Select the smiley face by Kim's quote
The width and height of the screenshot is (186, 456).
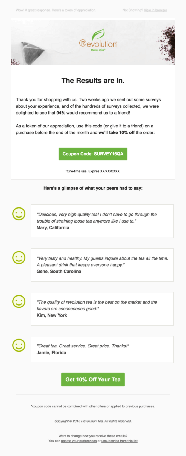19,301
